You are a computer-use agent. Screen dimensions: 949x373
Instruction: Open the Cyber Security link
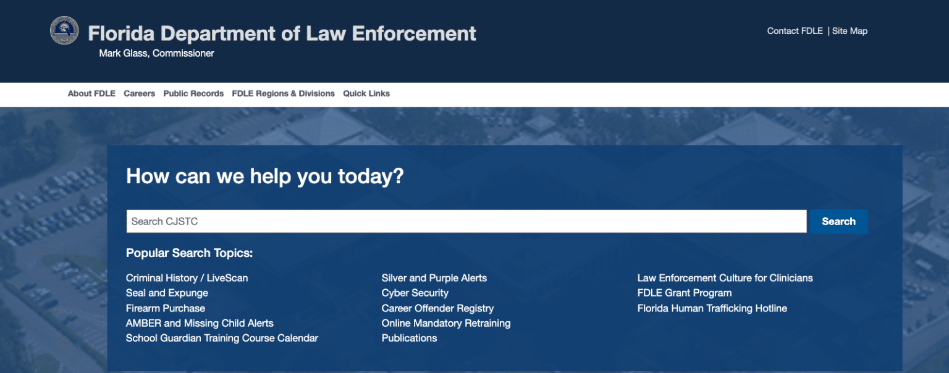415,293
